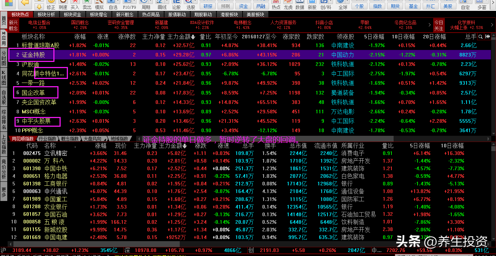Select the 一带一路 sector row

click(x=249, y=83)
